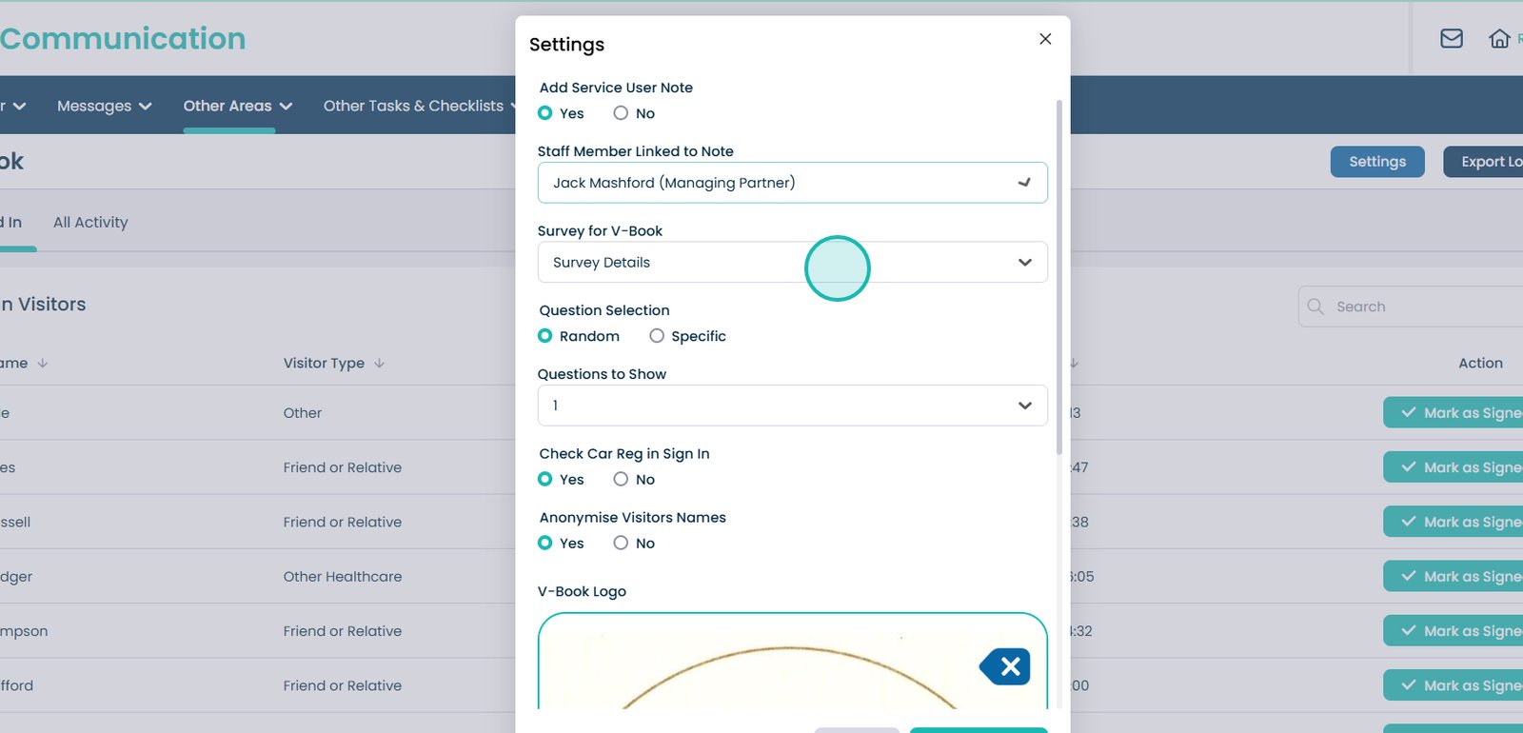This screenshot has width=1523, height=733.
Task: Open the Messages menu
Action: (x=104, y=106)
